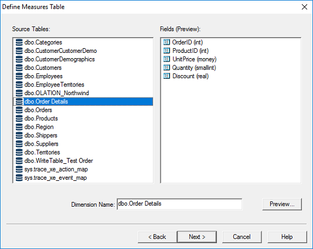Image resolution: width=313 pixels, height=249 pixels.
Task: Click the table icon next to dbo.Customers
Action: pos(19,68)
